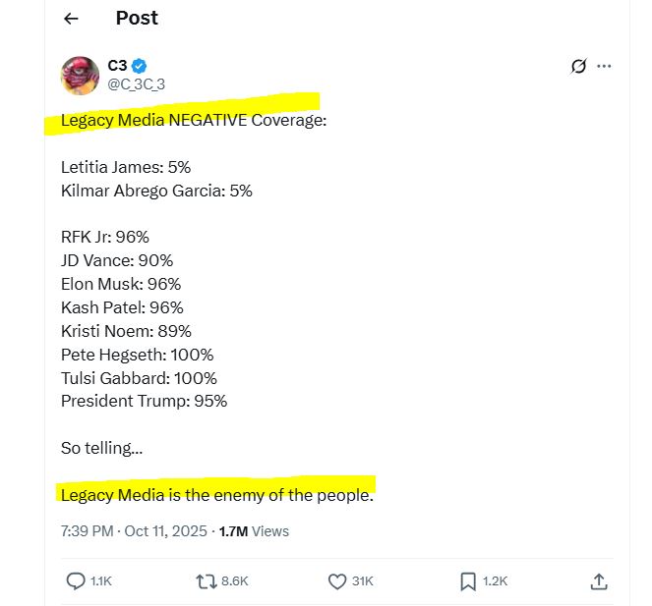Image resolution: width=652 pixels, height=606 pixels.
Task: Click the 1.7M Views count
Action: tap(254, 531)
